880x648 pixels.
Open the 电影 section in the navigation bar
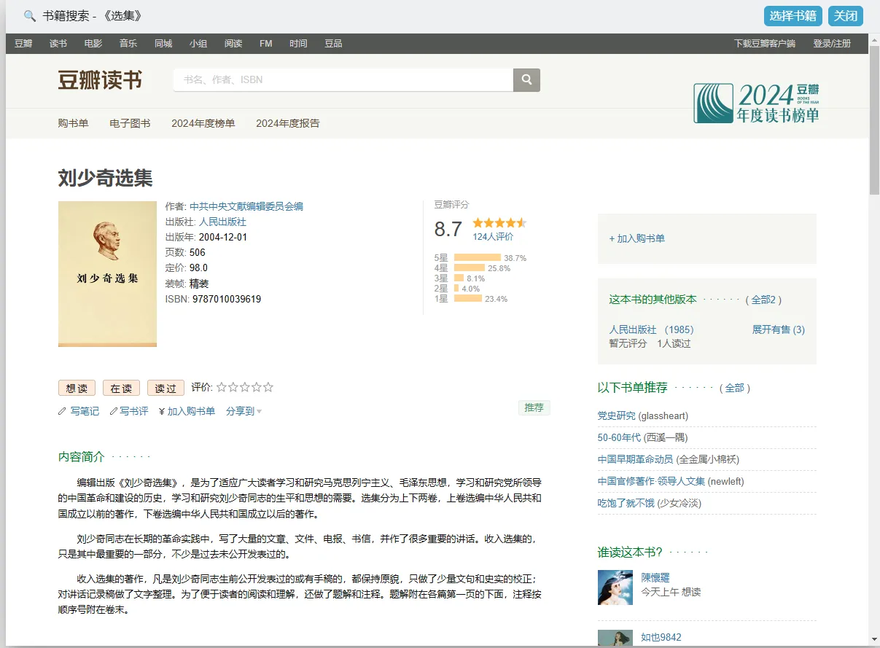coord(93,43)
